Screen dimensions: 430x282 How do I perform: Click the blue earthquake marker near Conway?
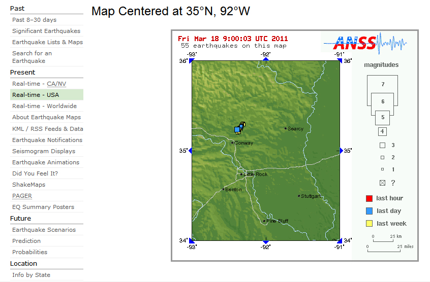[x=237, y=129]
